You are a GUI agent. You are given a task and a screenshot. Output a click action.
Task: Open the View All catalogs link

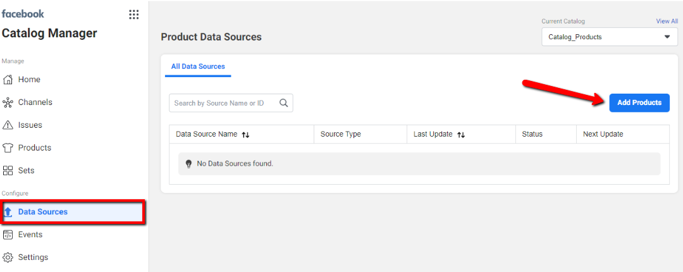[667, 22]
